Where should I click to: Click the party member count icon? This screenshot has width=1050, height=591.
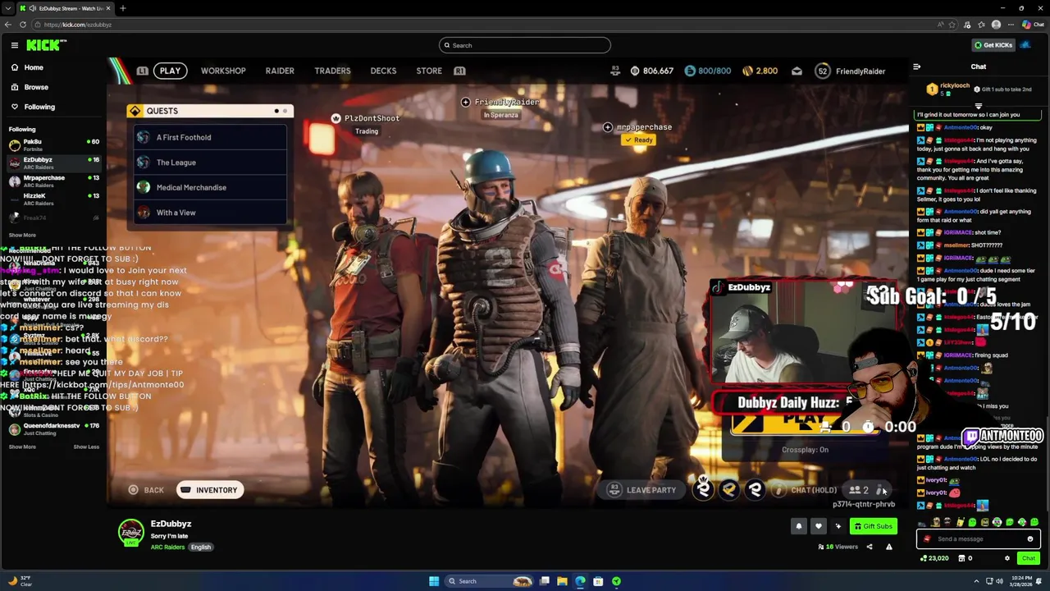click(859, 490)
